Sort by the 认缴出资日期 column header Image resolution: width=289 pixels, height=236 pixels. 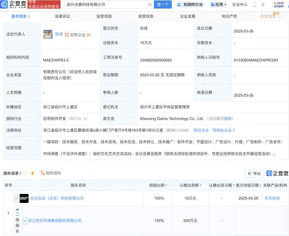[222, 185]
